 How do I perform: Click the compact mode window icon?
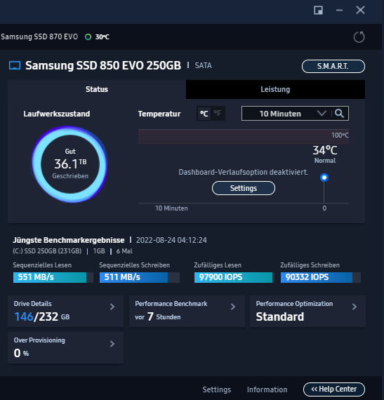pyautogui.click(x=318, y=11)
